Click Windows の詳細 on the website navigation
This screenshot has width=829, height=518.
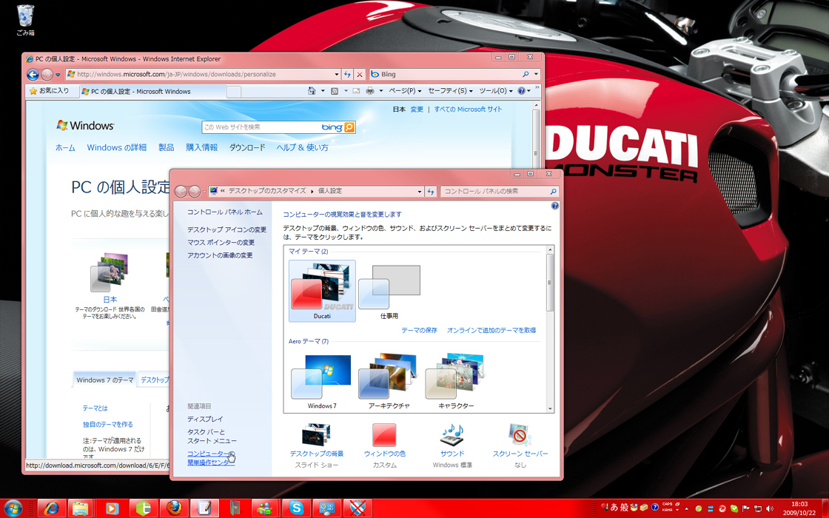tap(116, 147)
